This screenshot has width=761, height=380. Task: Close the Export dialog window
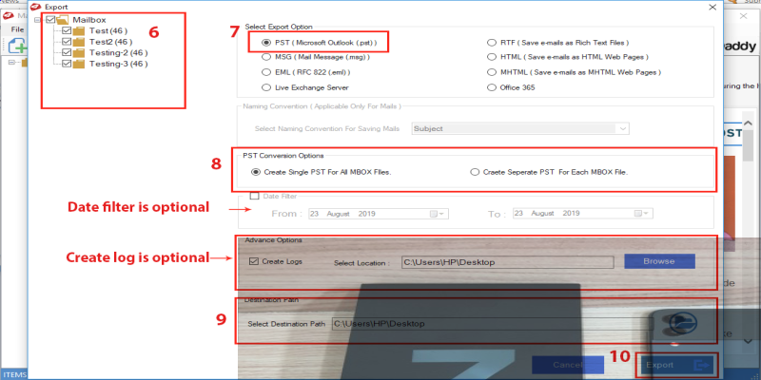[712, 8]
